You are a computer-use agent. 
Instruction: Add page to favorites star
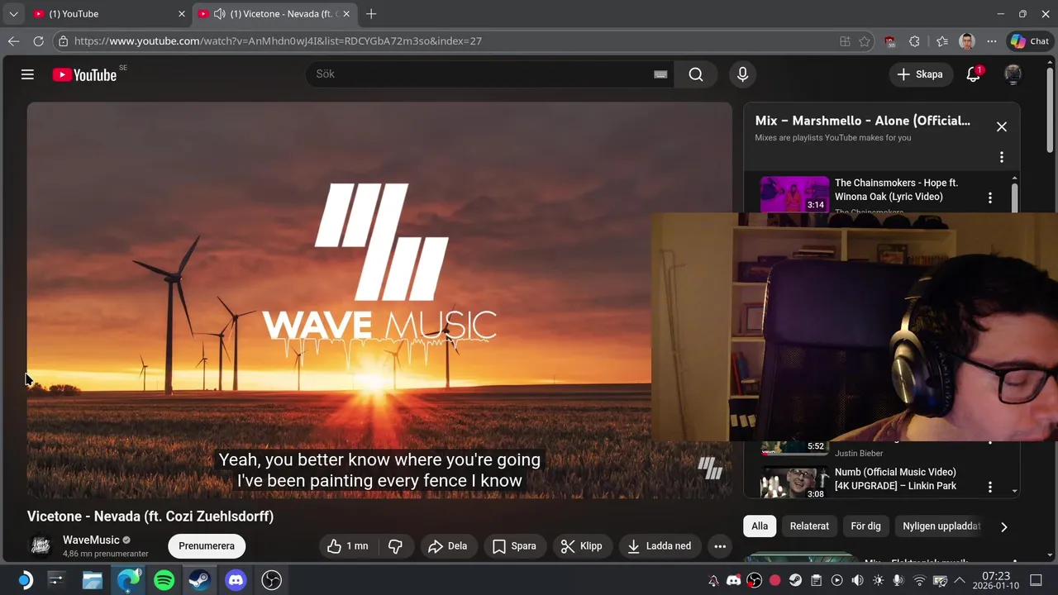click(865, 41)
